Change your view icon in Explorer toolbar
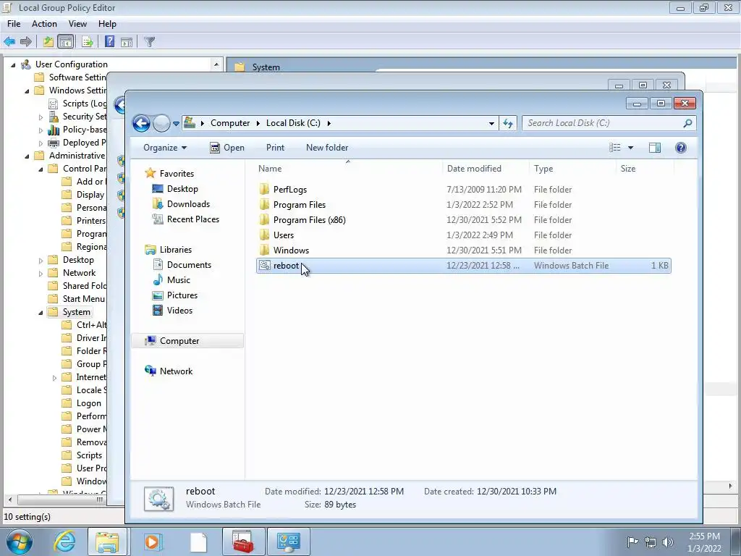Screen dimensions: 741x556 click(x=615, y=148)
